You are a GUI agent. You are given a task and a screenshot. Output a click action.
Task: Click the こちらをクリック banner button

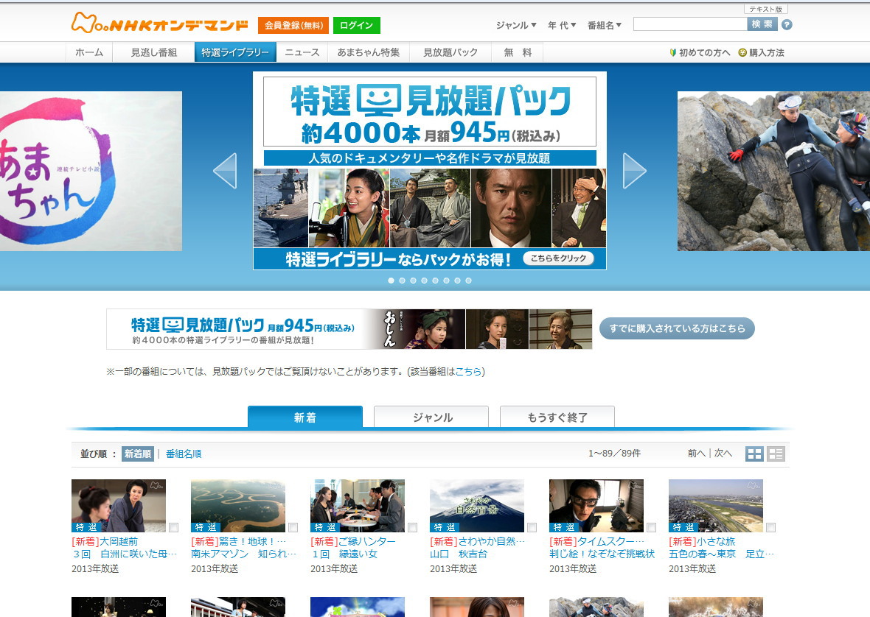click(558, 258)
